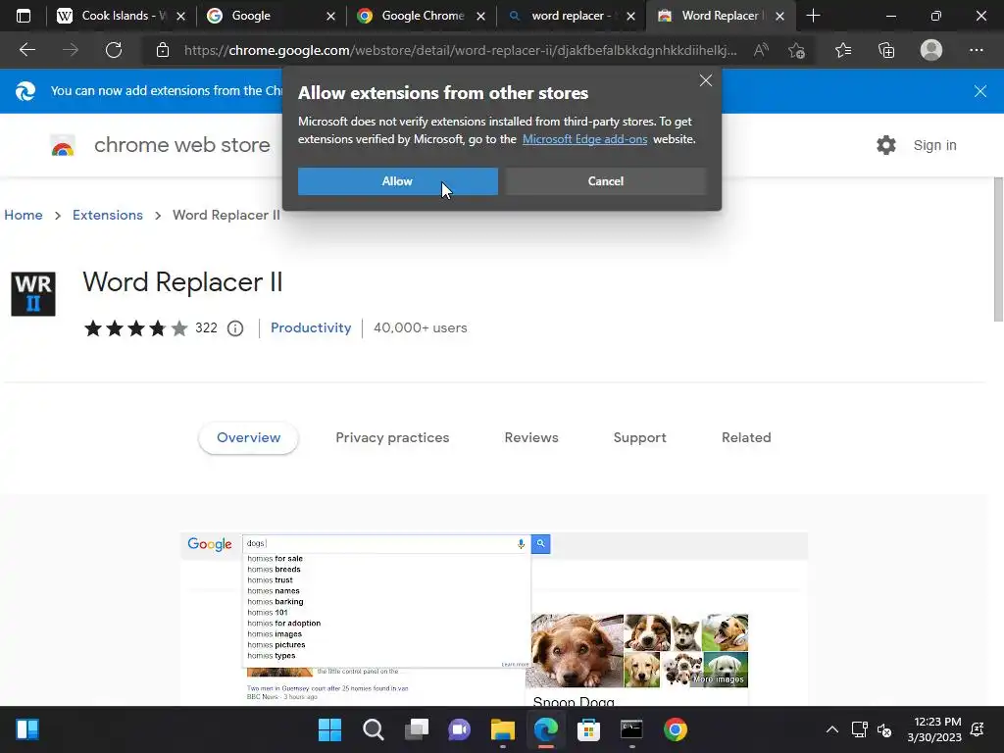Open the Productivity category link
Screen dimensions: 1004x753
[x=311, y=327]
